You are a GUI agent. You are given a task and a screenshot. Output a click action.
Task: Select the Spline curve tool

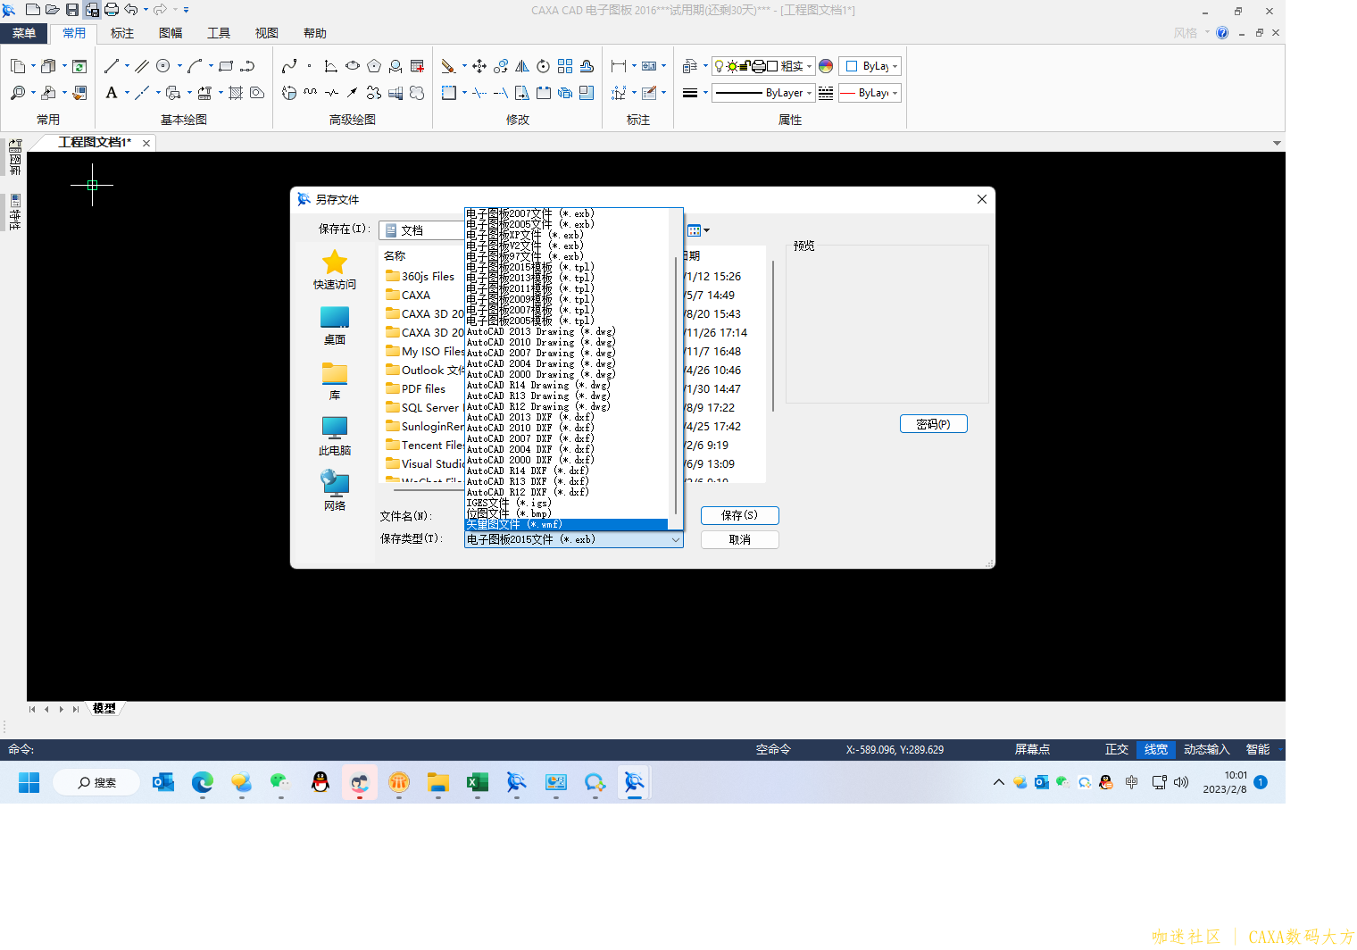click(x=289, y=66)
